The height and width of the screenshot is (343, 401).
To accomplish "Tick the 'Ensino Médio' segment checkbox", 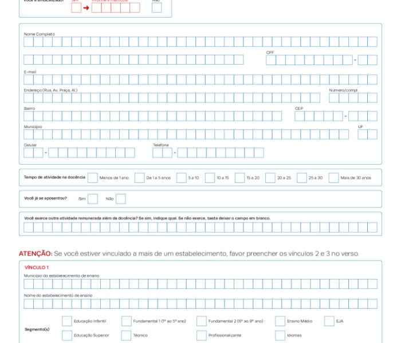I will click(x=280, y=321).
